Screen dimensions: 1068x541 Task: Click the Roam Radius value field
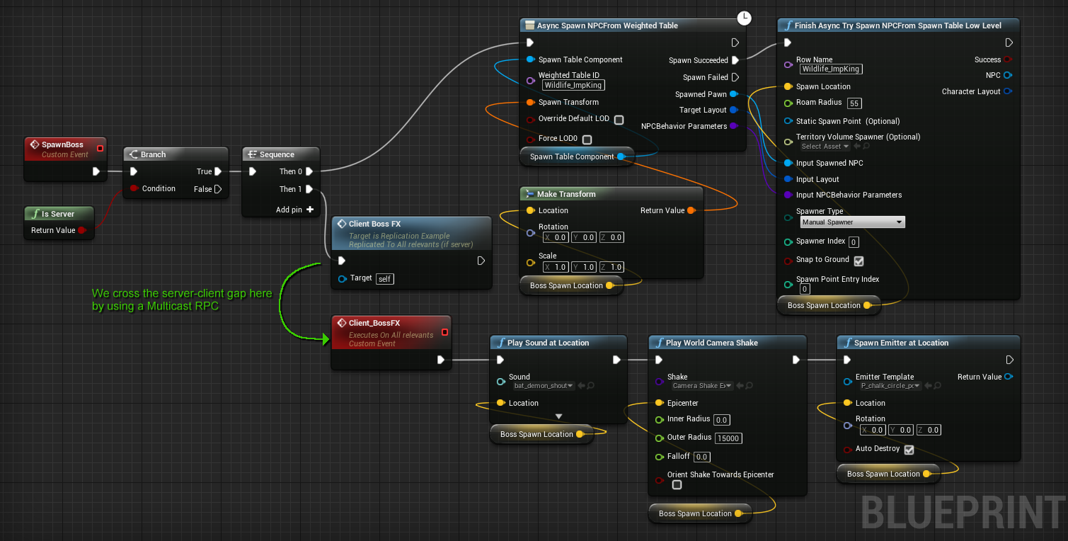(854, 103)
